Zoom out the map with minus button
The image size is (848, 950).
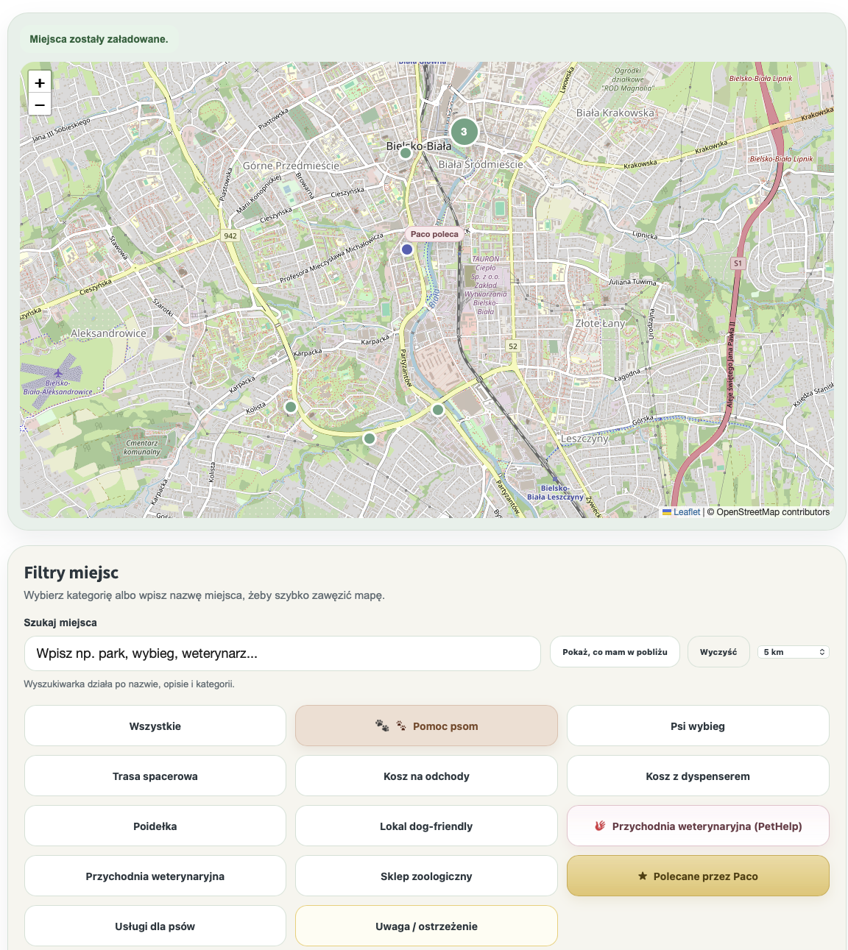click(40, 104)
